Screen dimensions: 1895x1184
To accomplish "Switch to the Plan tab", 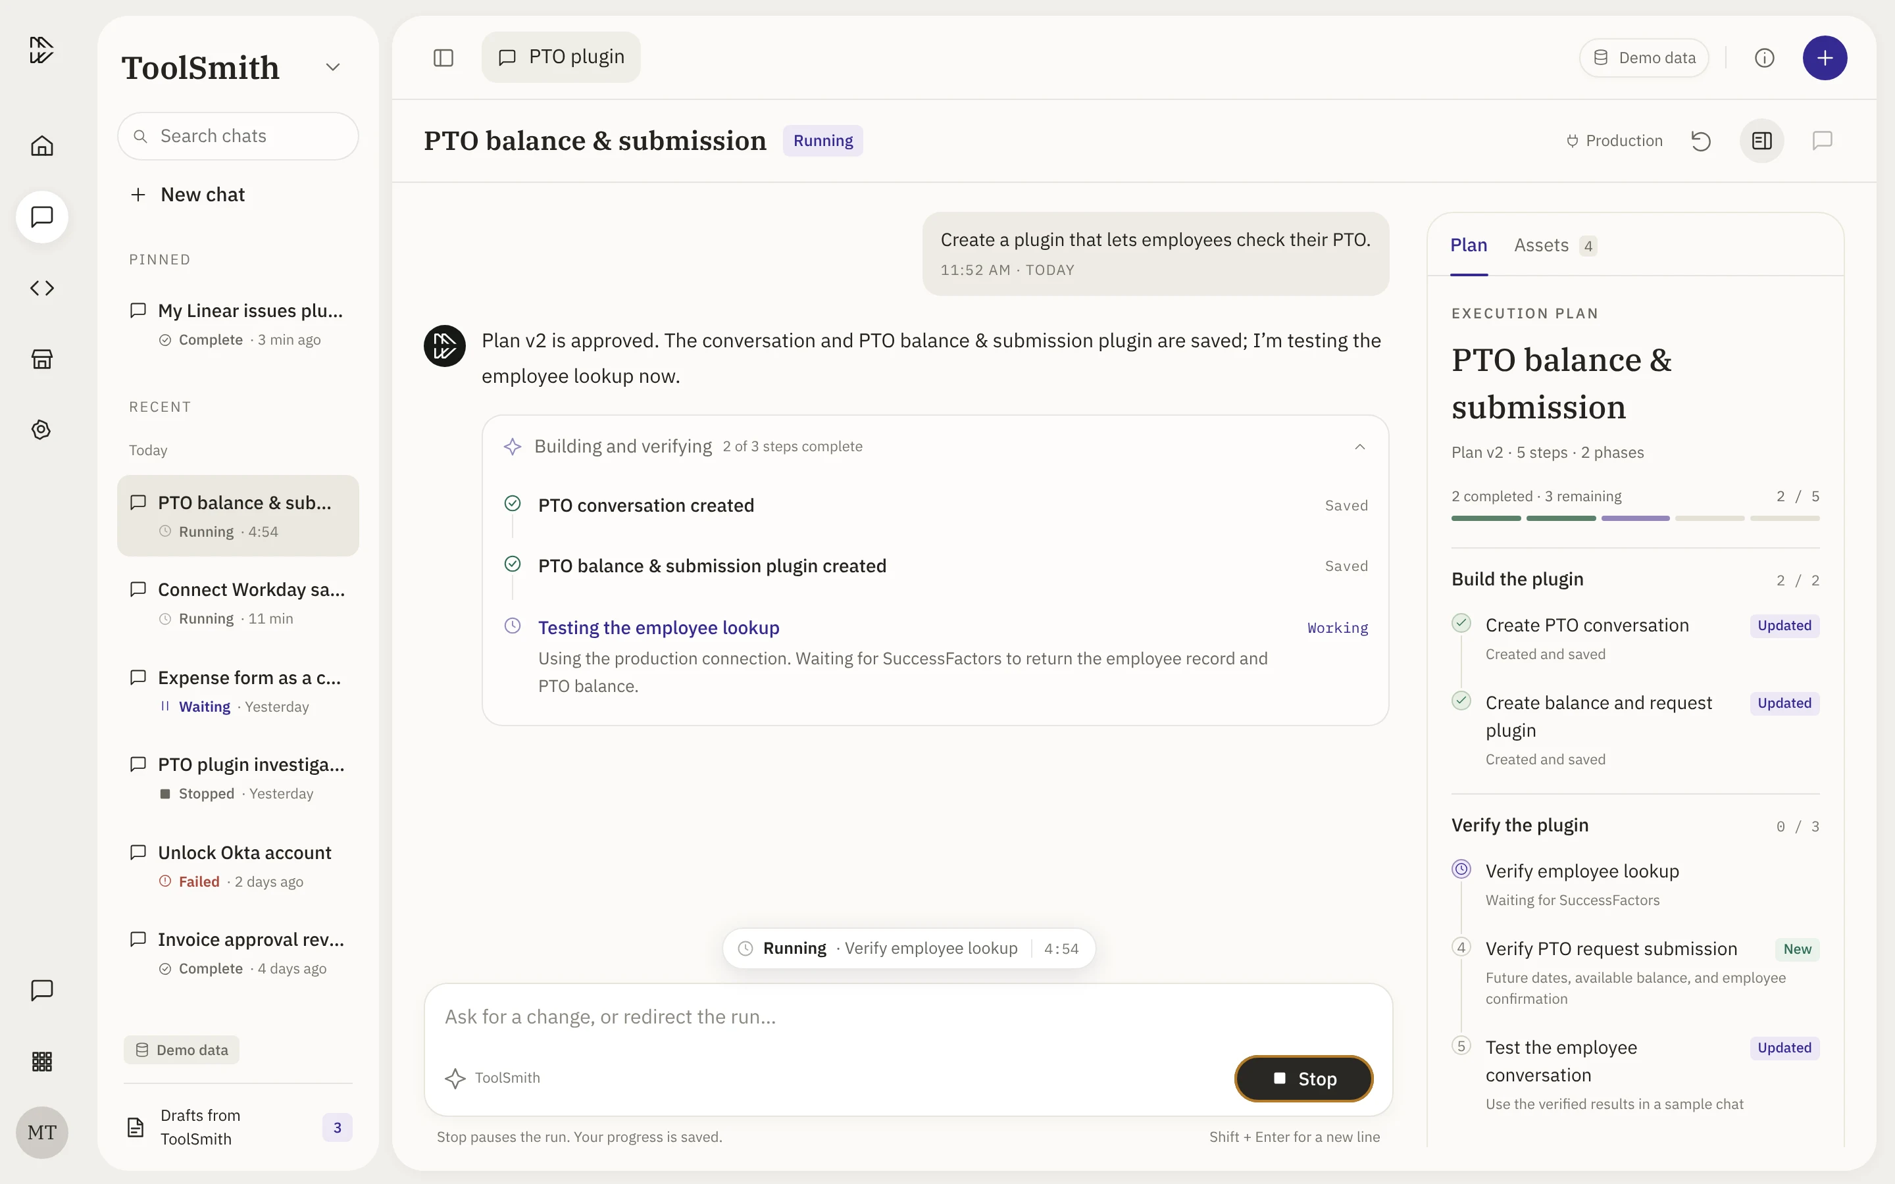I will pos(1468,245).
